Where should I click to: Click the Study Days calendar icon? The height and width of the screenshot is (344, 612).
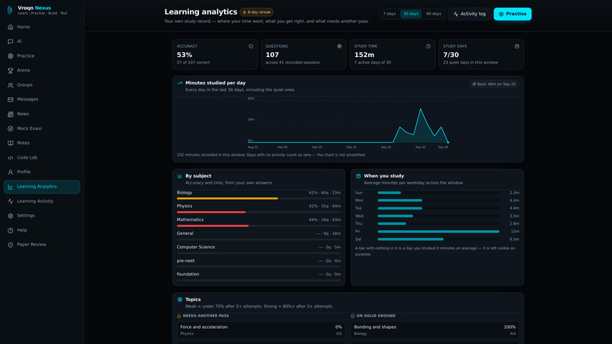(517, 46)
